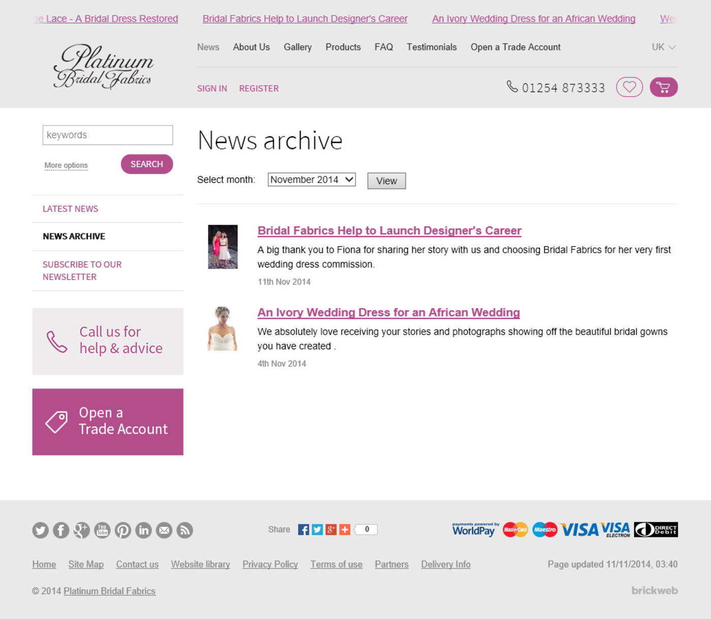Open the RSS feed icon
The image size is (711, 619).
pyautogui.click(x=185, y=530)
